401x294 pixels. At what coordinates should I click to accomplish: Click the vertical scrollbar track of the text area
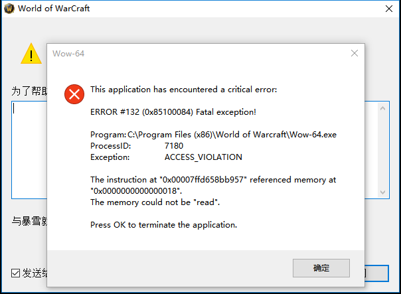383,151
